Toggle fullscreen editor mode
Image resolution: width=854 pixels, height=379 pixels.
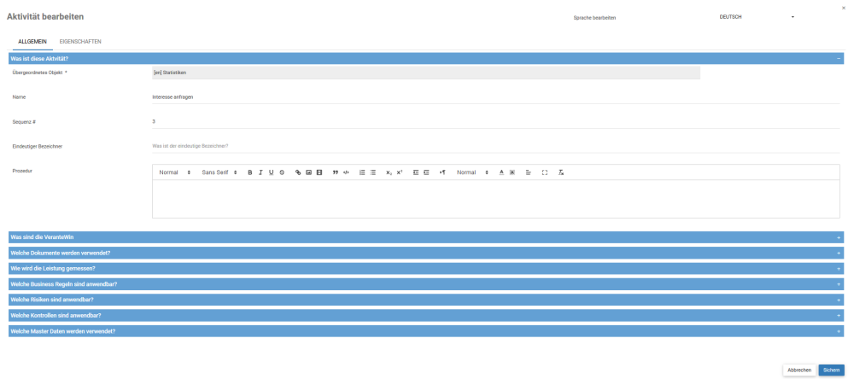click(545, 172)
